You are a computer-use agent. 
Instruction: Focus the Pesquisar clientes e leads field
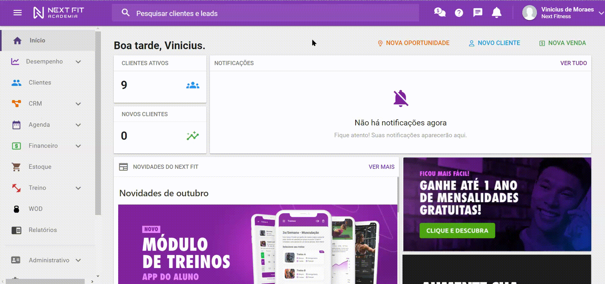265,13
